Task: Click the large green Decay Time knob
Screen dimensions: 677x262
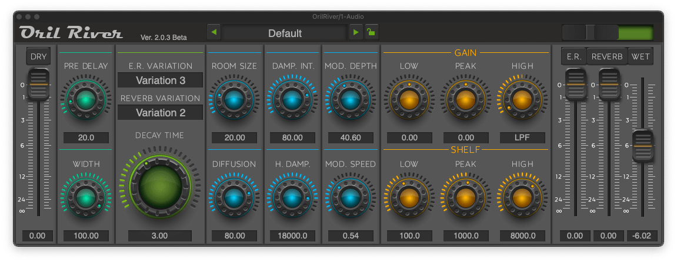Action: [x=160, y=186]
